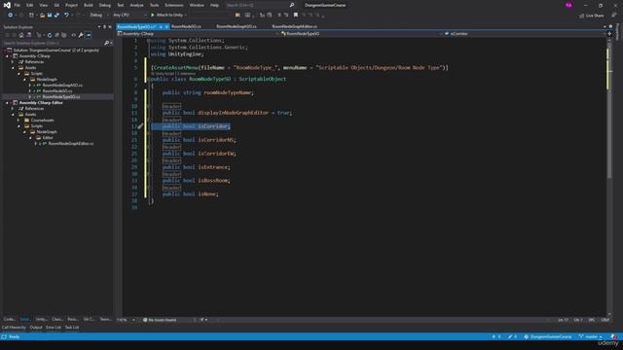This screenshot has height=350, width=623.
Task: Open the Extensions menu
Action: tap(174, 5)
